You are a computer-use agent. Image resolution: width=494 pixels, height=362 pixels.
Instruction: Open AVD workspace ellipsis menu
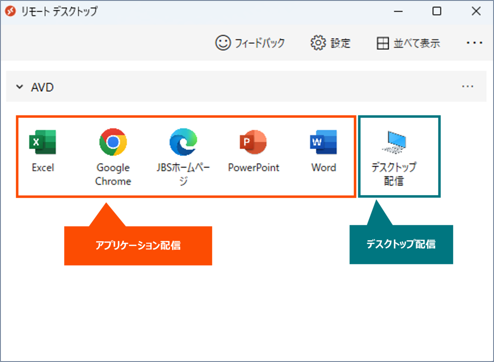click(468, 86)
